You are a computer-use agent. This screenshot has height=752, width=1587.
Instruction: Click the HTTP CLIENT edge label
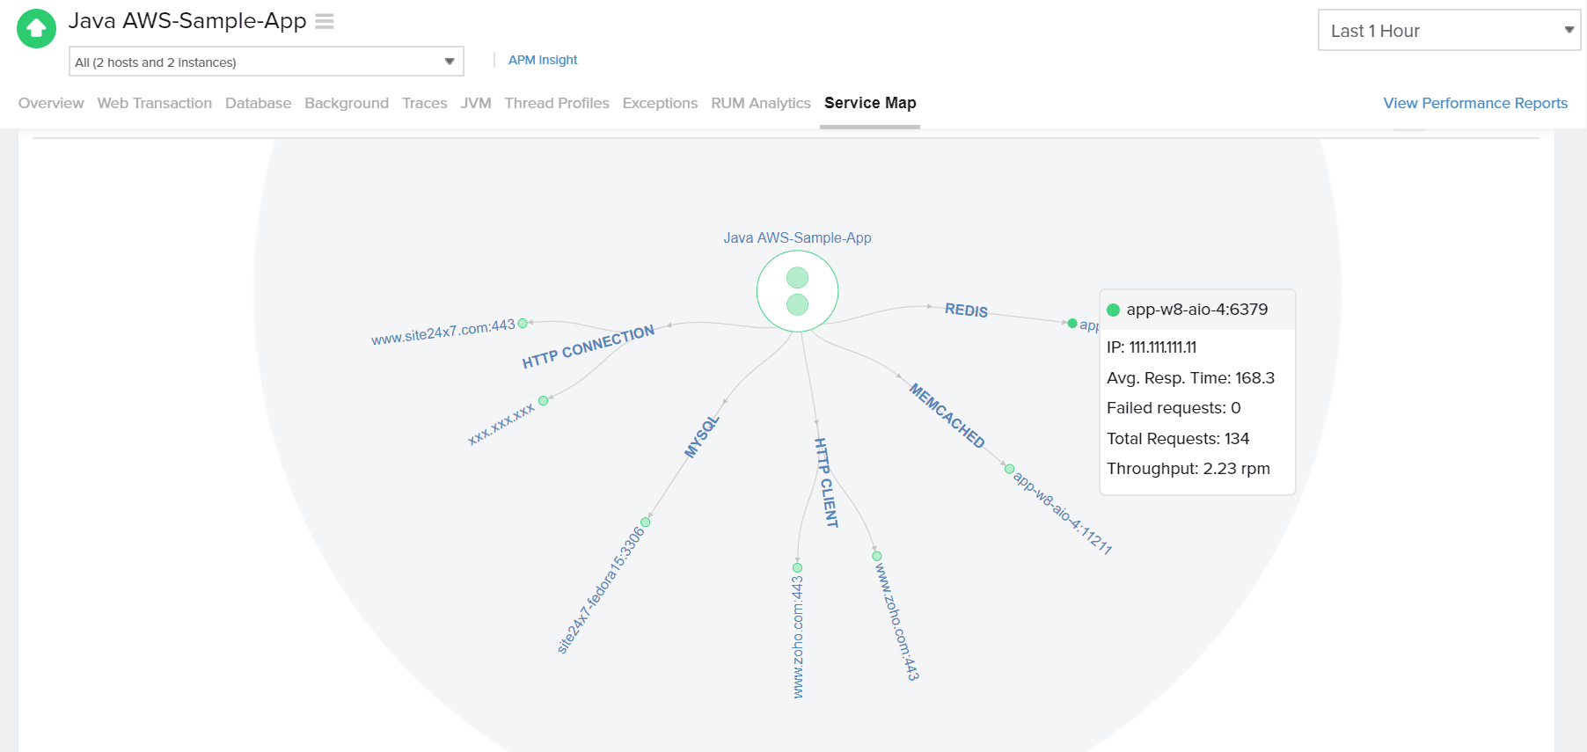click(826, 482)
